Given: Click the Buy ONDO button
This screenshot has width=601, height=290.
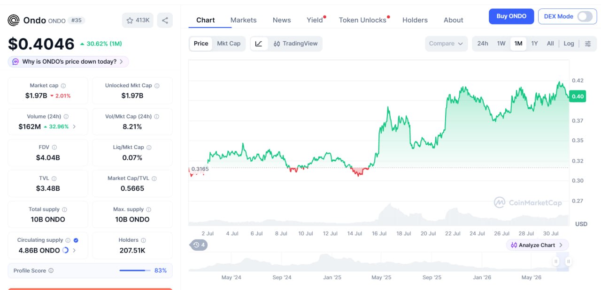Looking at the screenshot, I should click(x=511, y=16).
